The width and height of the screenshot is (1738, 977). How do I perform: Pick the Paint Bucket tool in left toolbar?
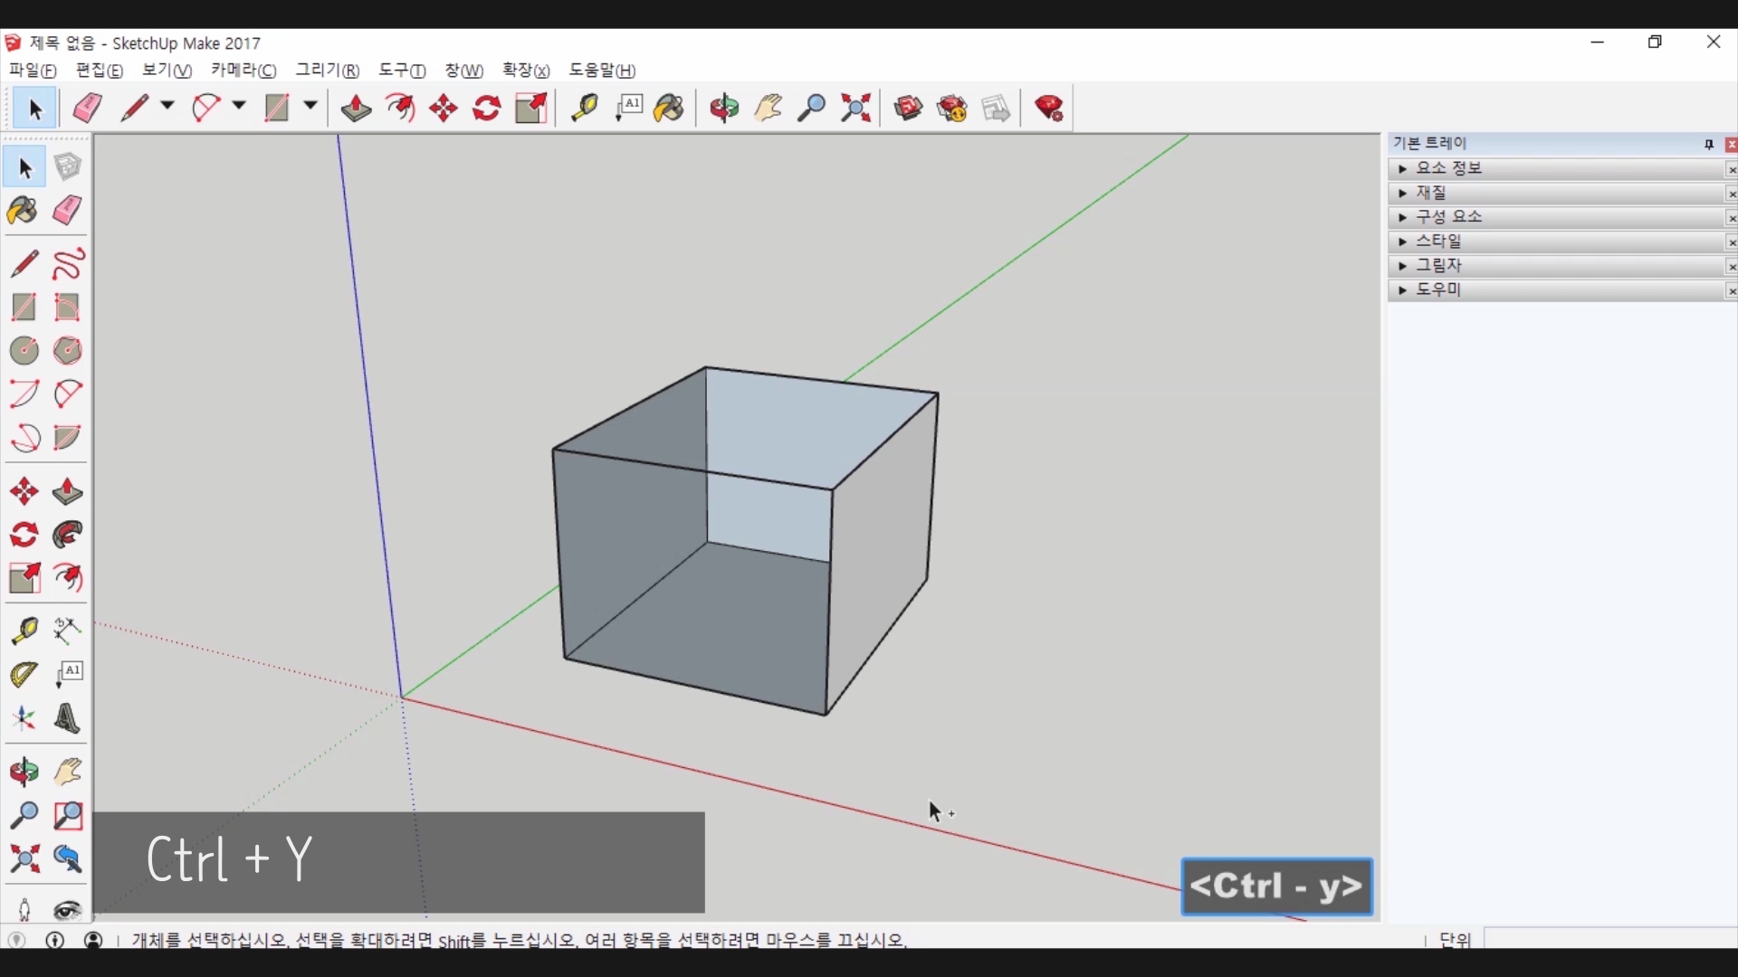24,211
